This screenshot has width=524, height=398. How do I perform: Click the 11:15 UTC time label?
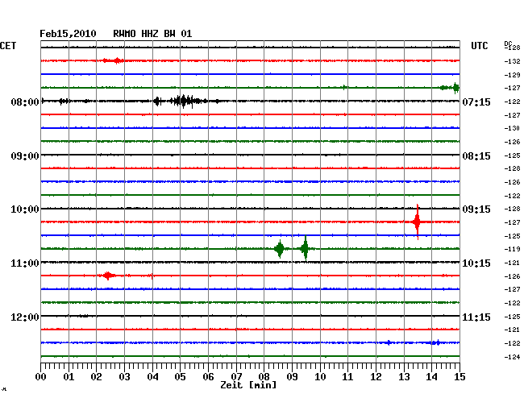point(476,317)
